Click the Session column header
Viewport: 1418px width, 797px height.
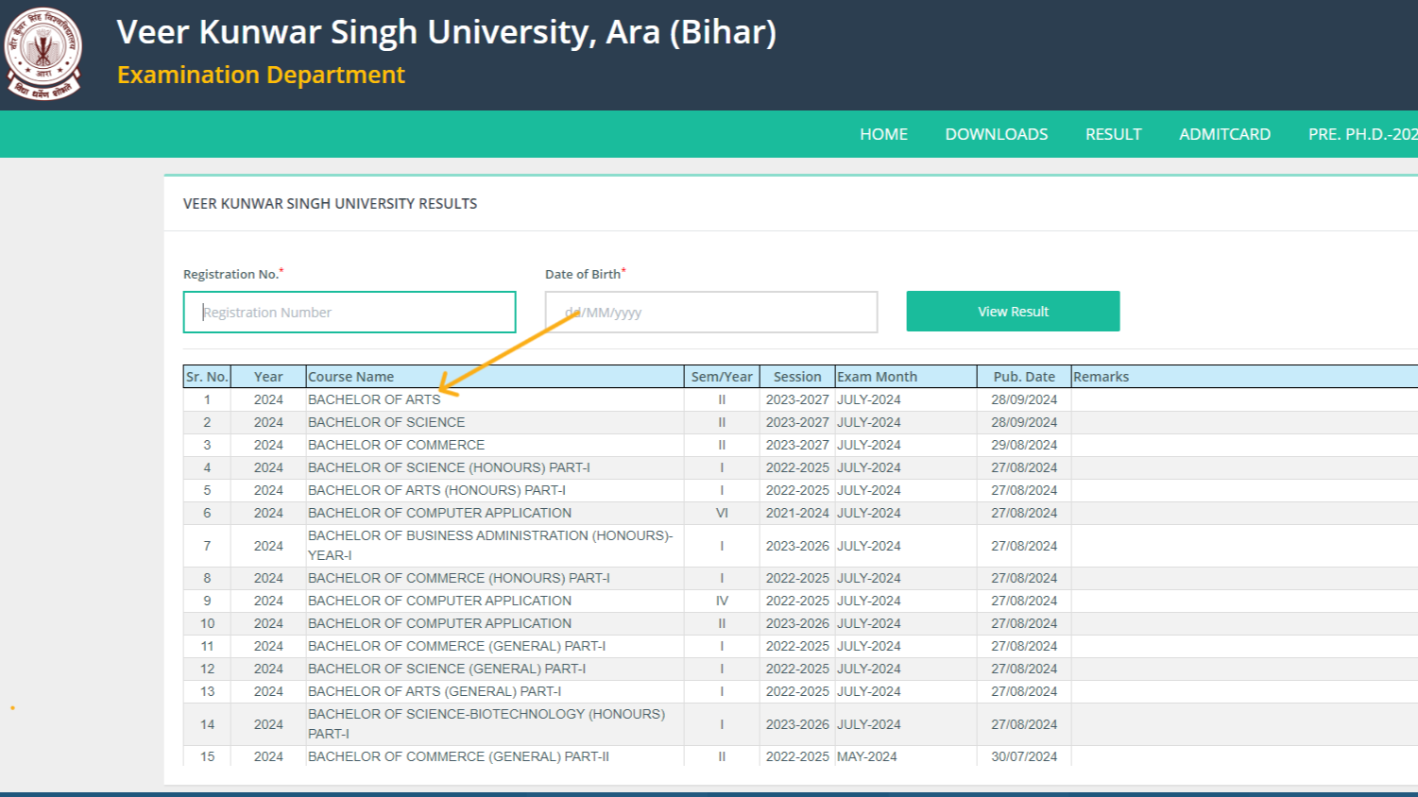point(797,377)
